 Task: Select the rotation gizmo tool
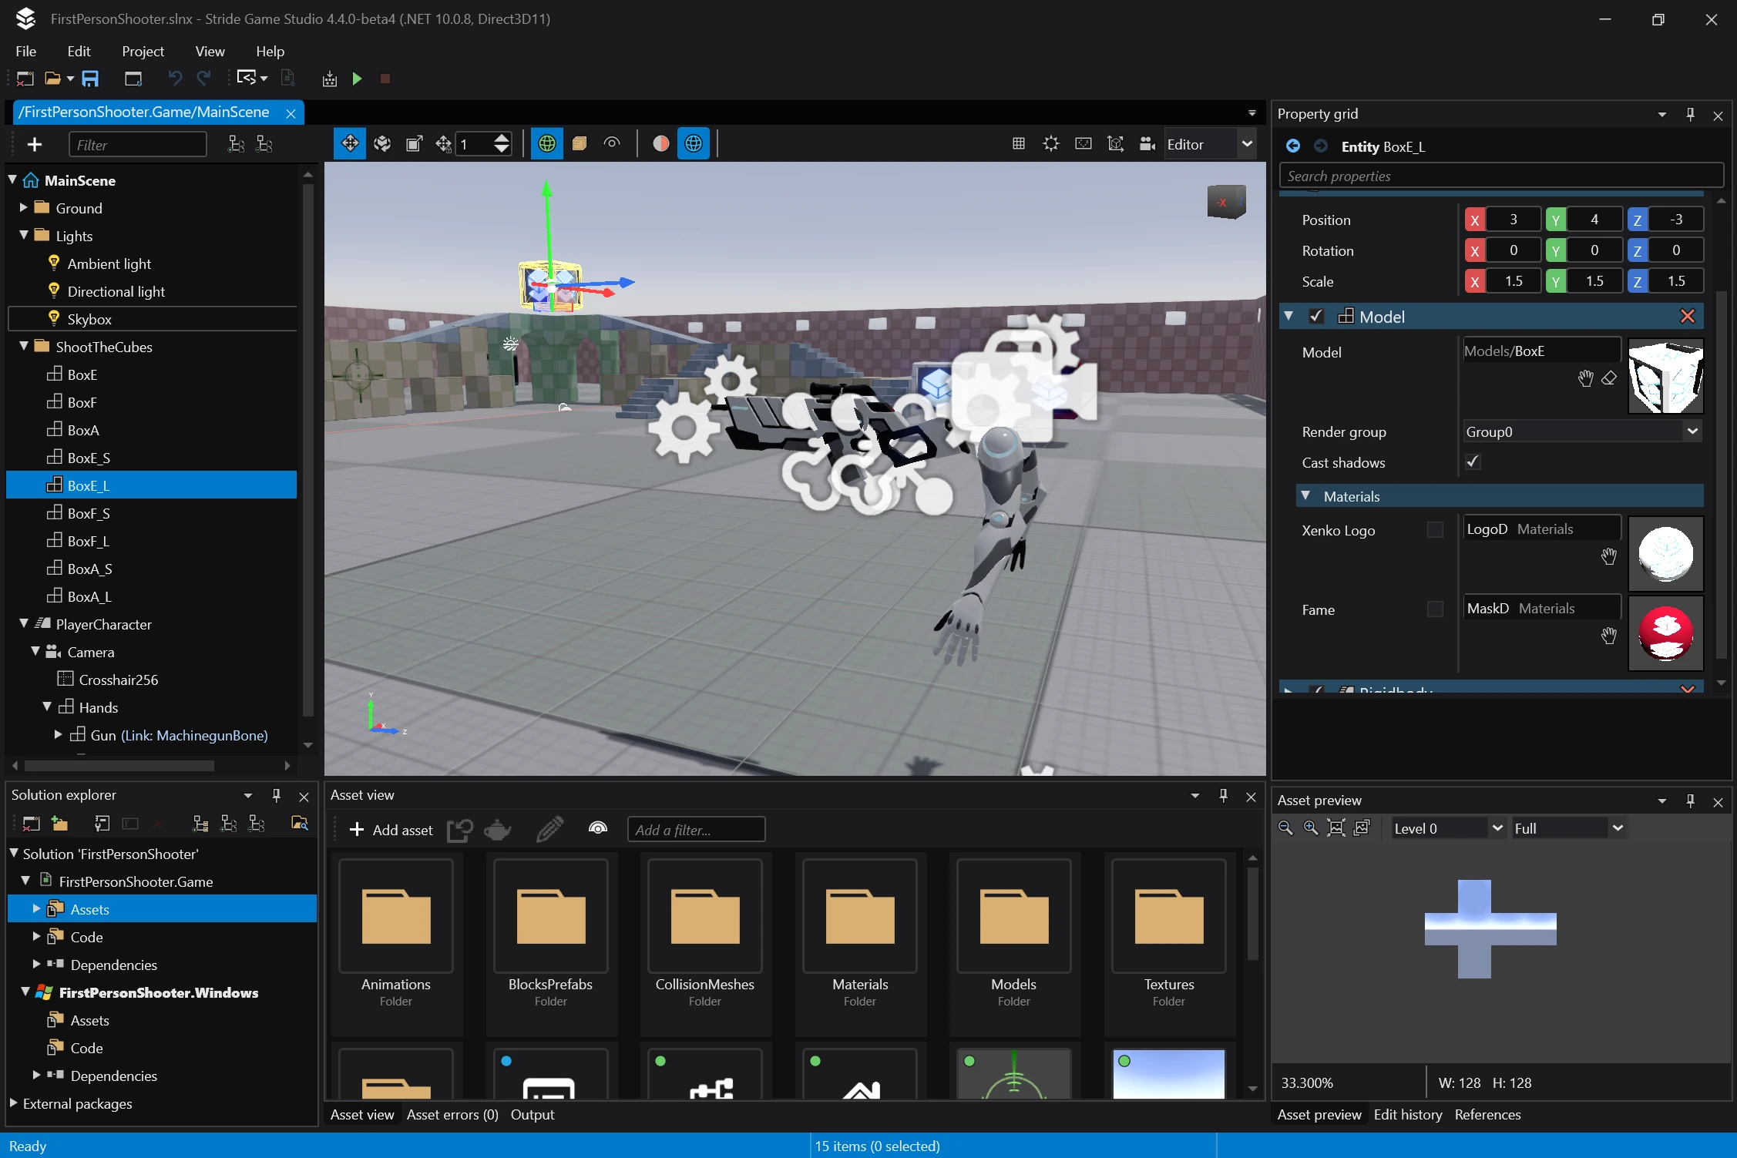[x=382, y=144]
